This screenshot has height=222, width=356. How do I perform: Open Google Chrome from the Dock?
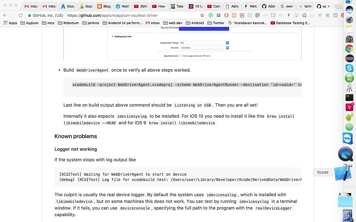[349, 48]
